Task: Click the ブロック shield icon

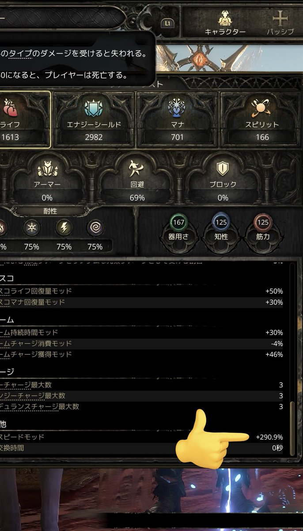Action: pyautogui.click(x=222, y=169)
